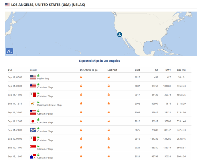Click the orange Last Port lock for Sep 12, 09:00

click(108, 138)
